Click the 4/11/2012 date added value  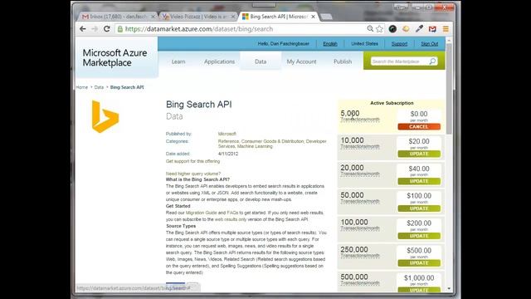(228, 154)
